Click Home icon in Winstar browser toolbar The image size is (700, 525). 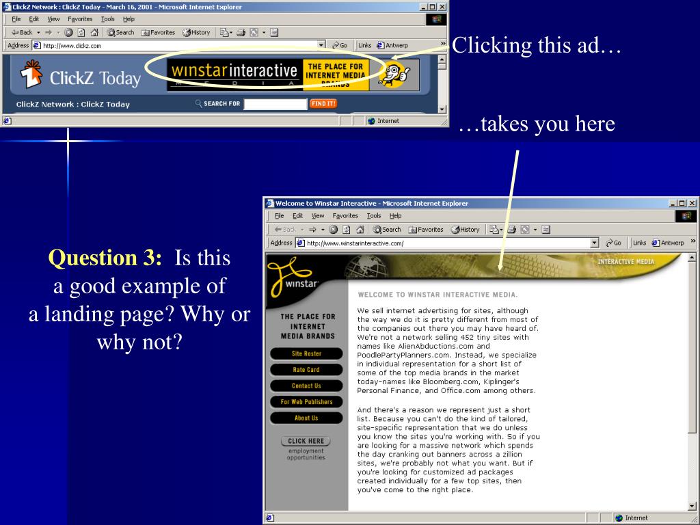(360, 230)
